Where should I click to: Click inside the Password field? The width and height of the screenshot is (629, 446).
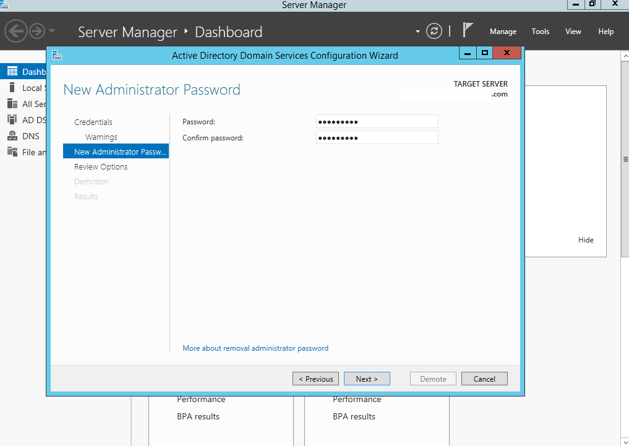377,121
